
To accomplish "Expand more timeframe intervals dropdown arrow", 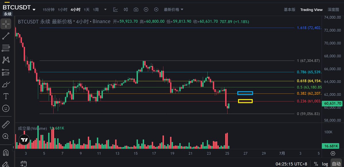I will click(x=105, y=9).
